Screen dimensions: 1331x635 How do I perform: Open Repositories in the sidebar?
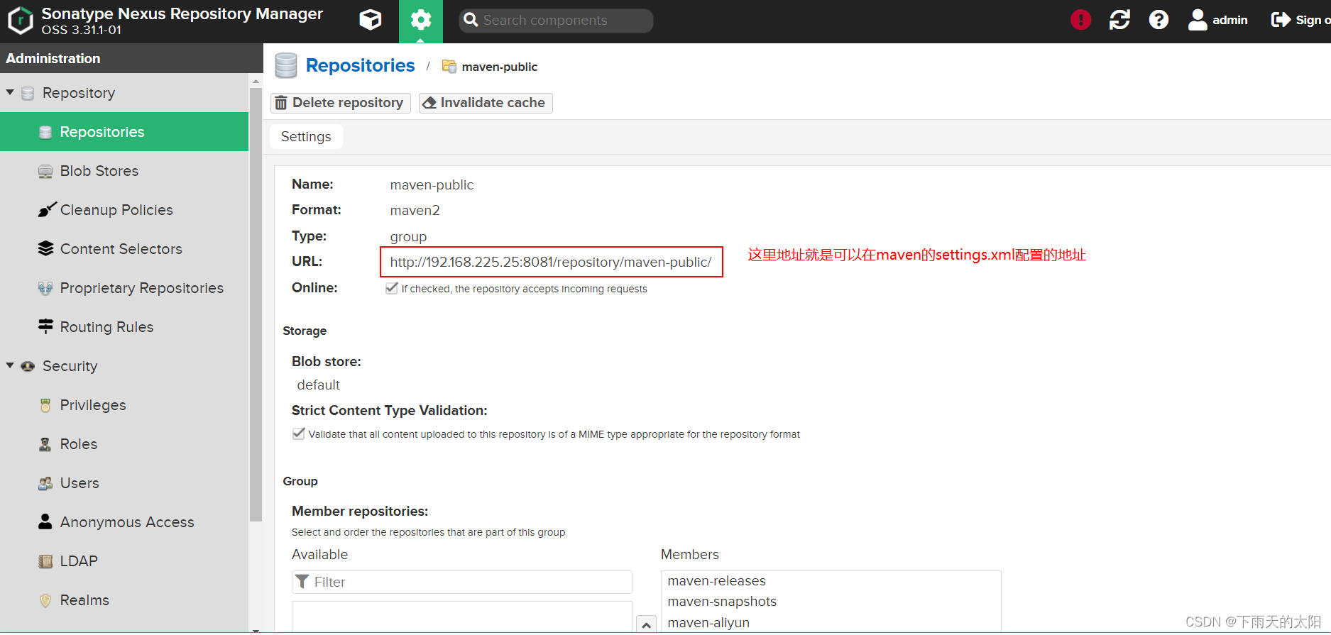tap(124, 131)
